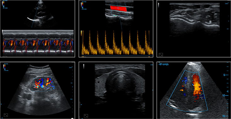Click grayscale bar in musculoskeletal ultrasound panel
This screenshot has width=231, height=119.
tap(159, 5)
